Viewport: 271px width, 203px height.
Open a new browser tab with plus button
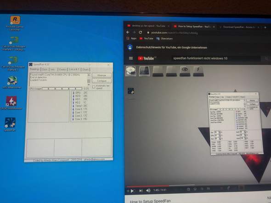(265, 28)
